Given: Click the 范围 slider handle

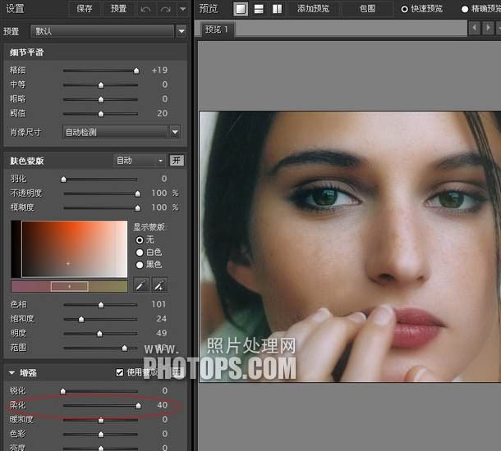Looking at the screenshot, I should click(125, 348).
